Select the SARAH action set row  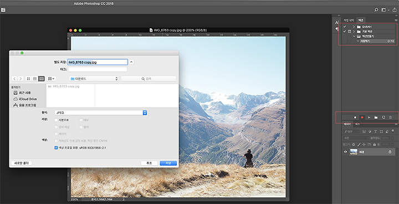pyautogui.click(x=369, y=27)
